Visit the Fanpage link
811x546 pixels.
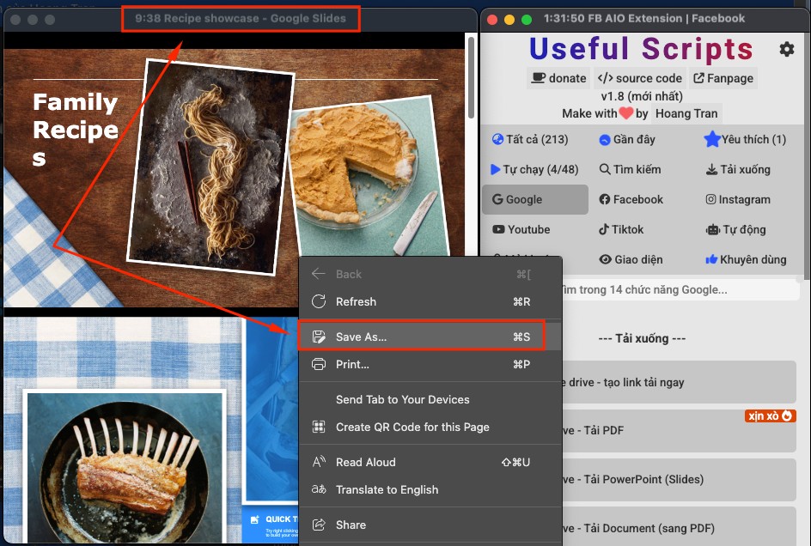pos(723,78)
